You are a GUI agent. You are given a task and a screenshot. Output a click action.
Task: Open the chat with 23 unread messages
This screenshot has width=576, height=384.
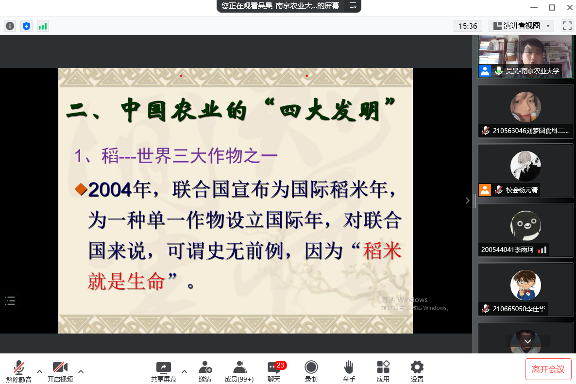click(x=274, y=371)
